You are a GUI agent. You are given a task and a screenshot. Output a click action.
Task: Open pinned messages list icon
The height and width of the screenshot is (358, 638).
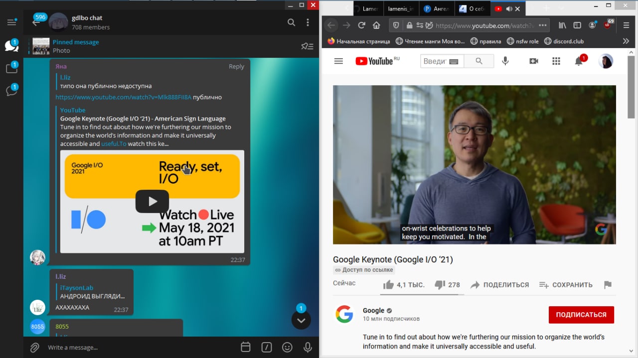(308, 46)
